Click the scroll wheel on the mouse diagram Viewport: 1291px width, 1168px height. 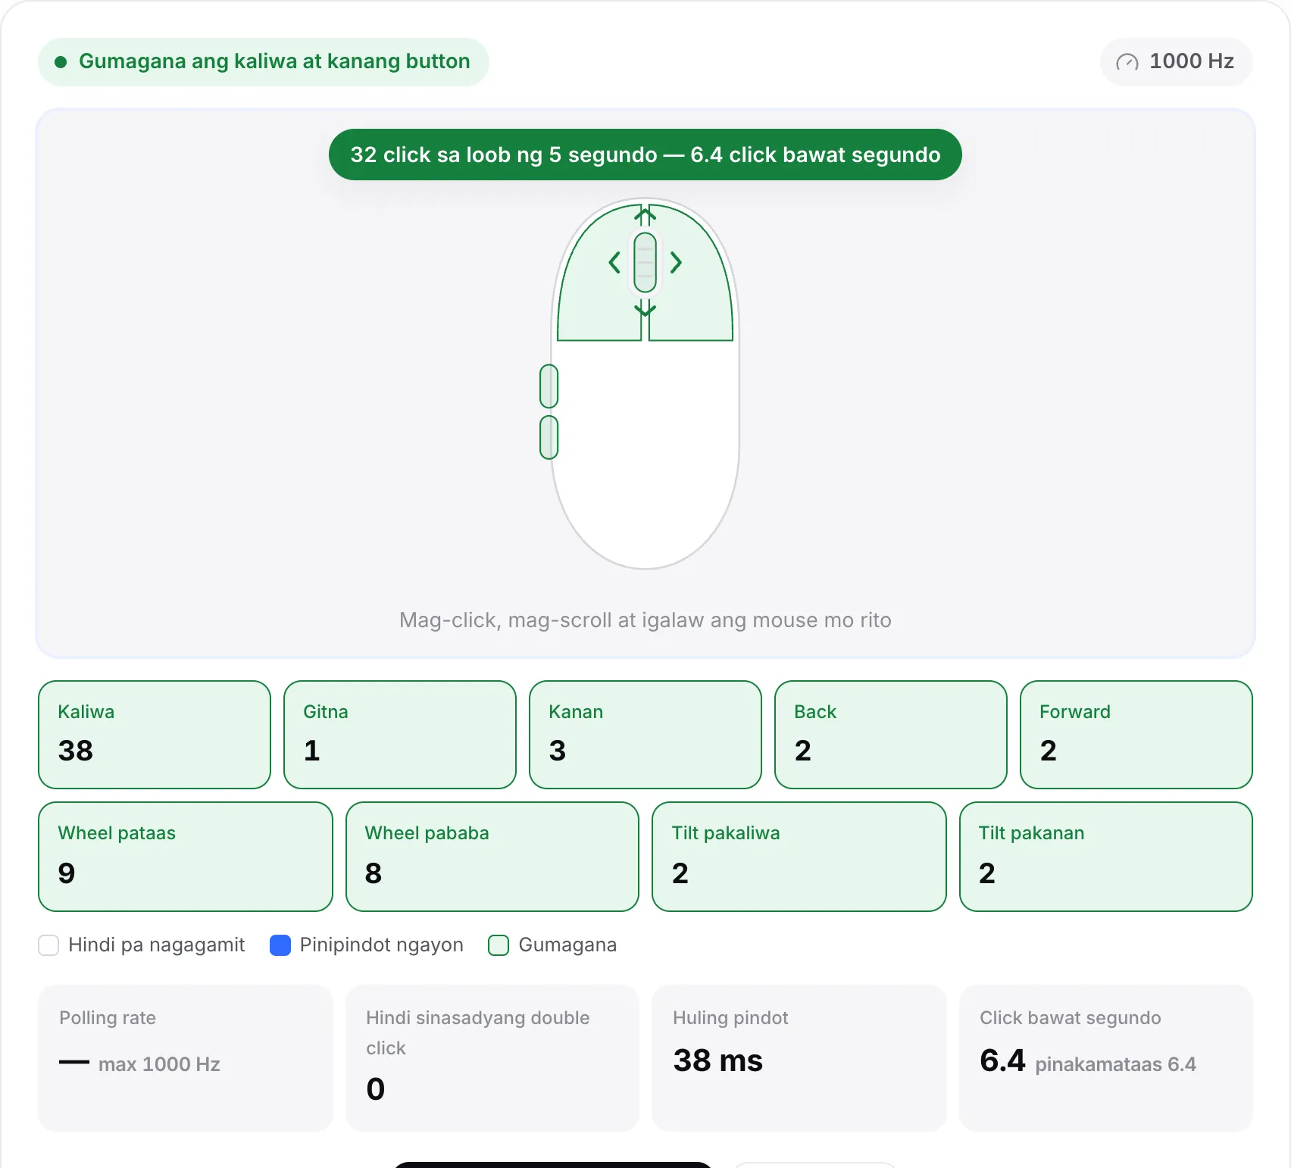click(x=645, y=262)
